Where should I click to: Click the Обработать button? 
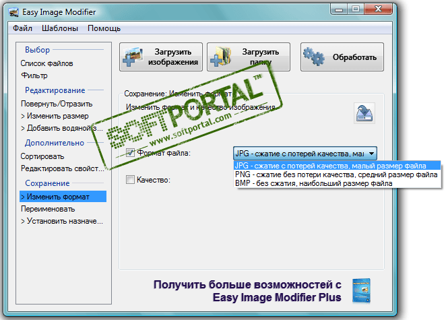342,57
